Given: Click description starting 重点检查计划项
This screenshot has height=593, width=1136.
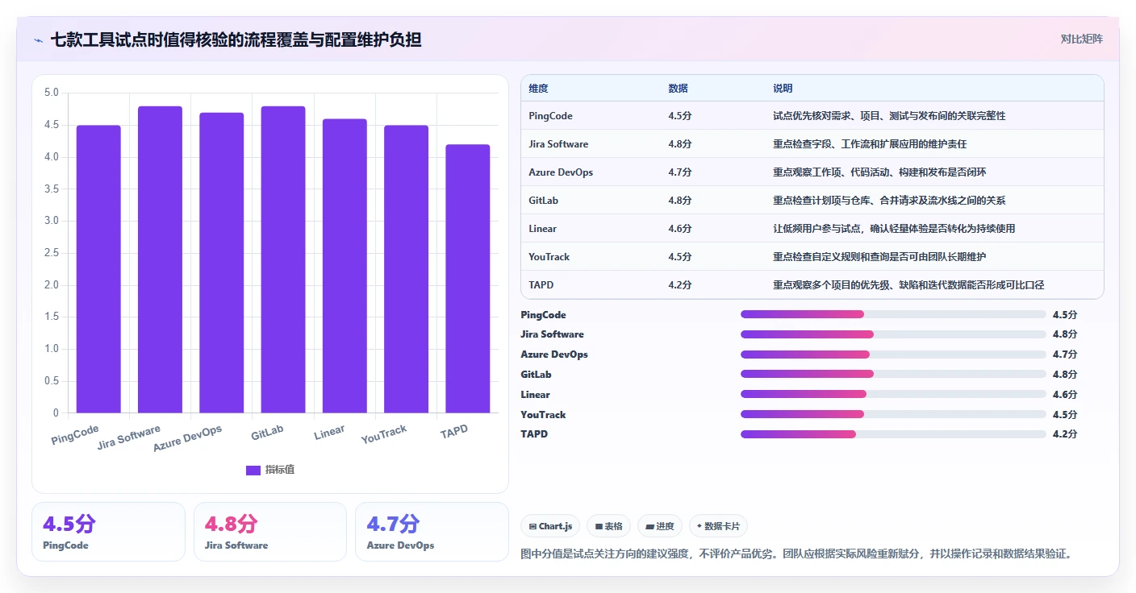Looking at the screenshot, I should tap(889, 201).
